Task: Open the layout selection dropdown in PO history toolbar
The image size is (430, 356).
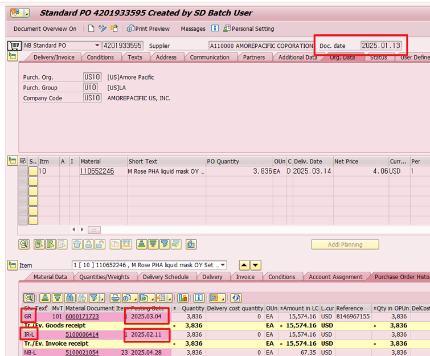Action: (x=170, y=298)
